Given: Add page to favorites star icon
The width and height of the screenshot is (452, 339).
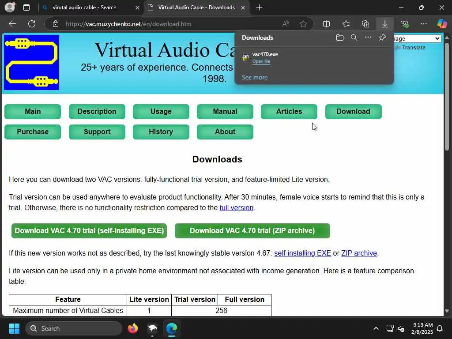Looking at the screenshot, I should [x=303, y=24].
